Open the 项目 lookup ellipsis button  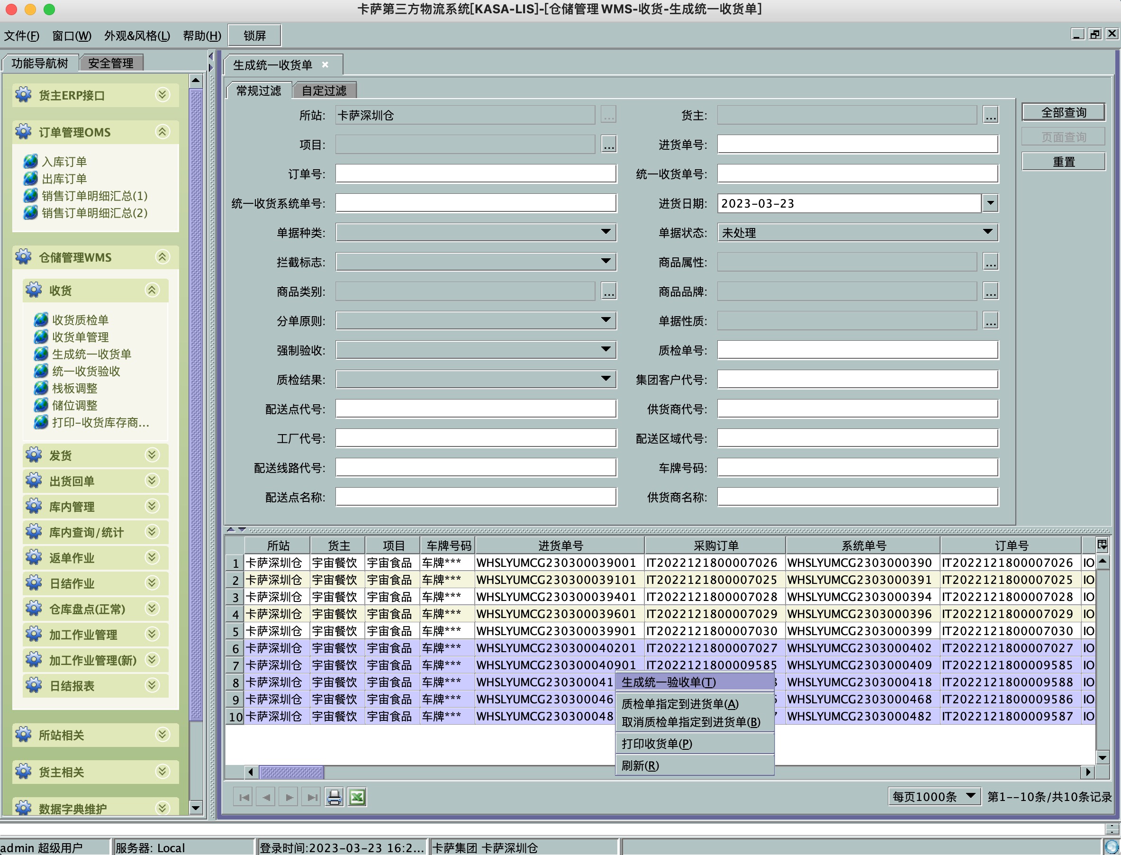(609, 145)
